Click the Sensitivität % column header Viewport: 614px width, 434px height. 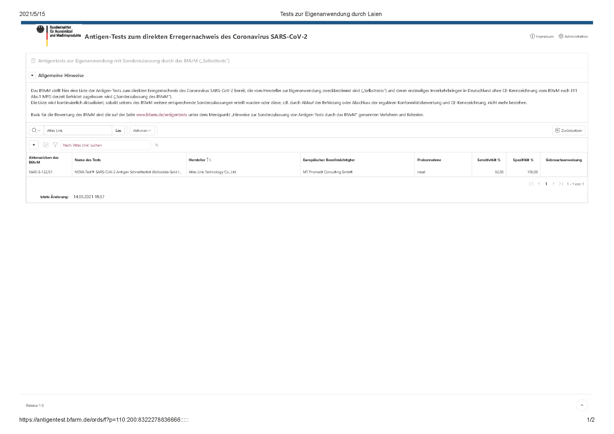[x=489, y=160]
